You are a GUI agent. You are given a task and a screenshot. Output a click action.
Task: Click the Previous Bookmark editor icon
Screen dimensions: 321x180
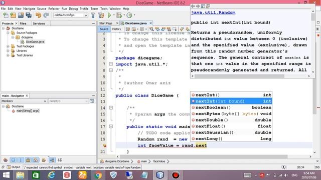[x=182, y=29]
